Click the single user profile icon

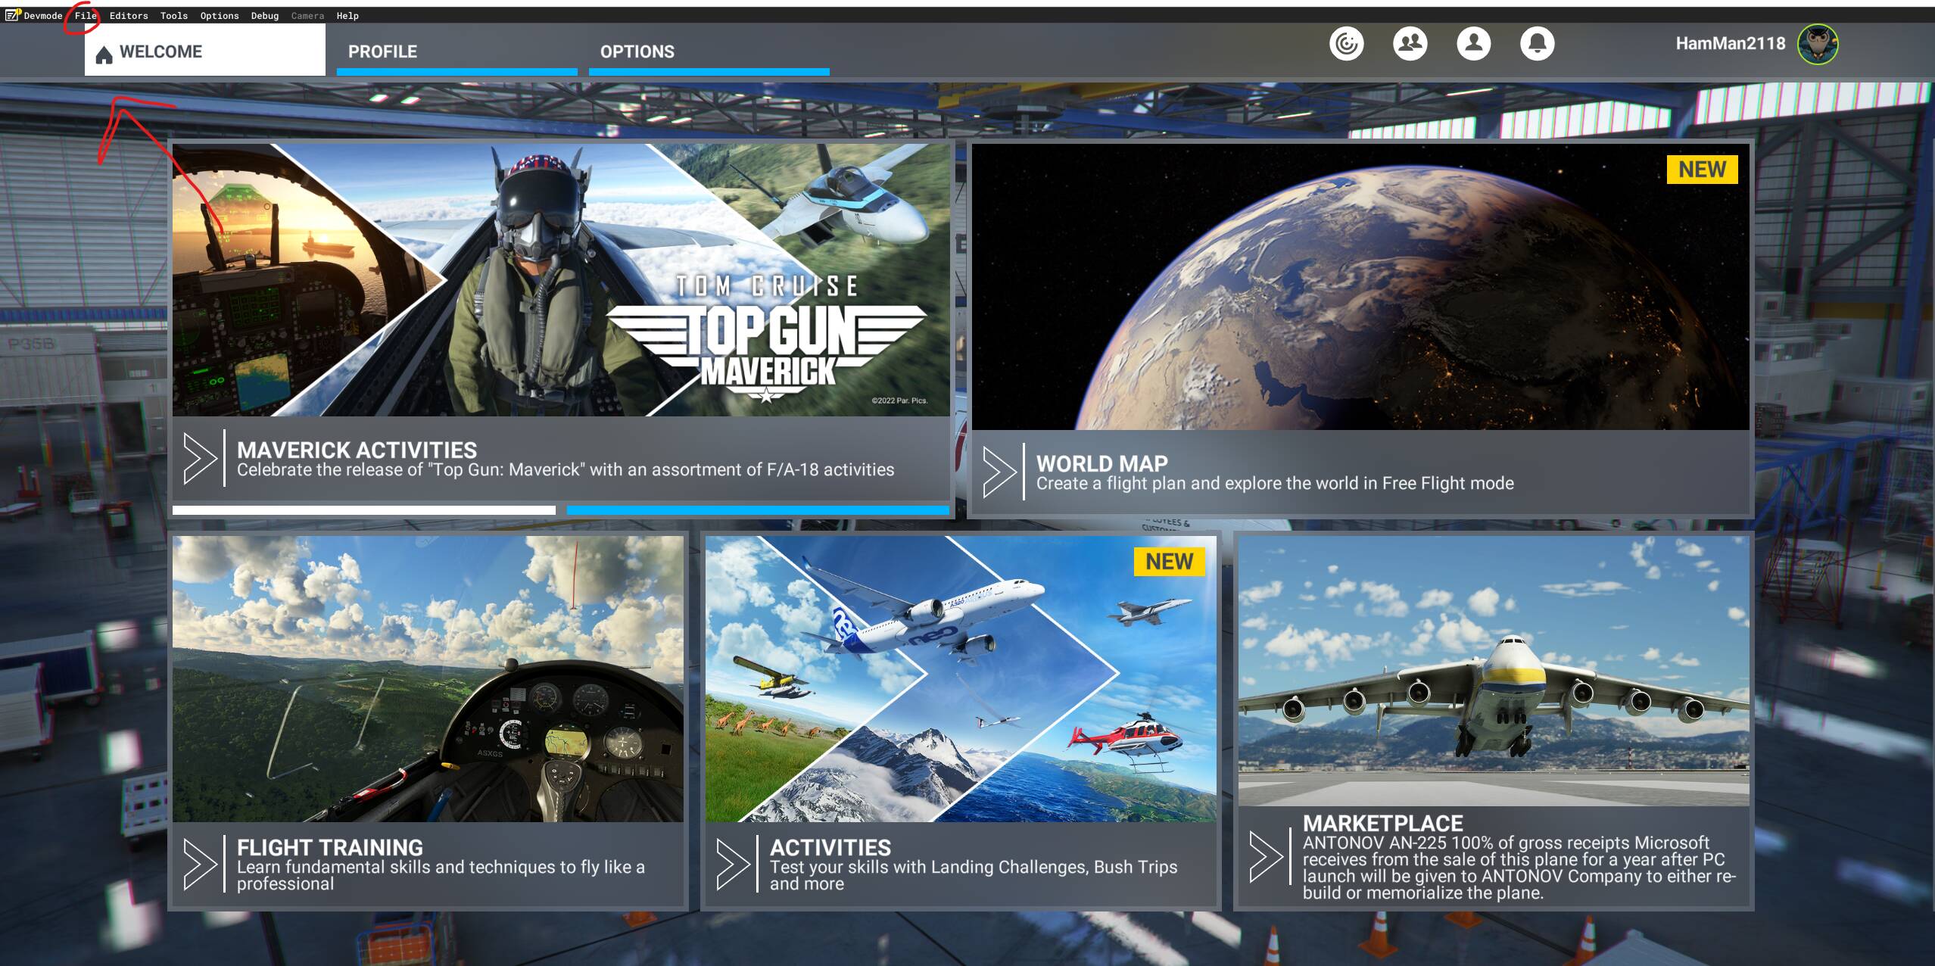click(1473, 44)
